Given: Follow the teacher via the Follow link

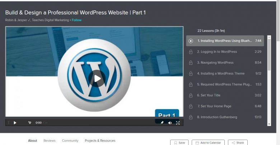Looking at the screenshot, I should point(76,20).
